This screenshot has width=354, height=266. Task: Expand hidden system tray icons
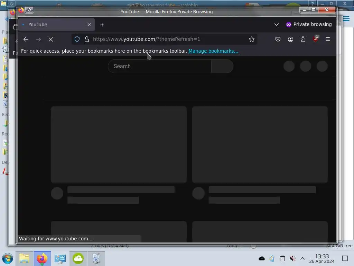coord(302,258)
